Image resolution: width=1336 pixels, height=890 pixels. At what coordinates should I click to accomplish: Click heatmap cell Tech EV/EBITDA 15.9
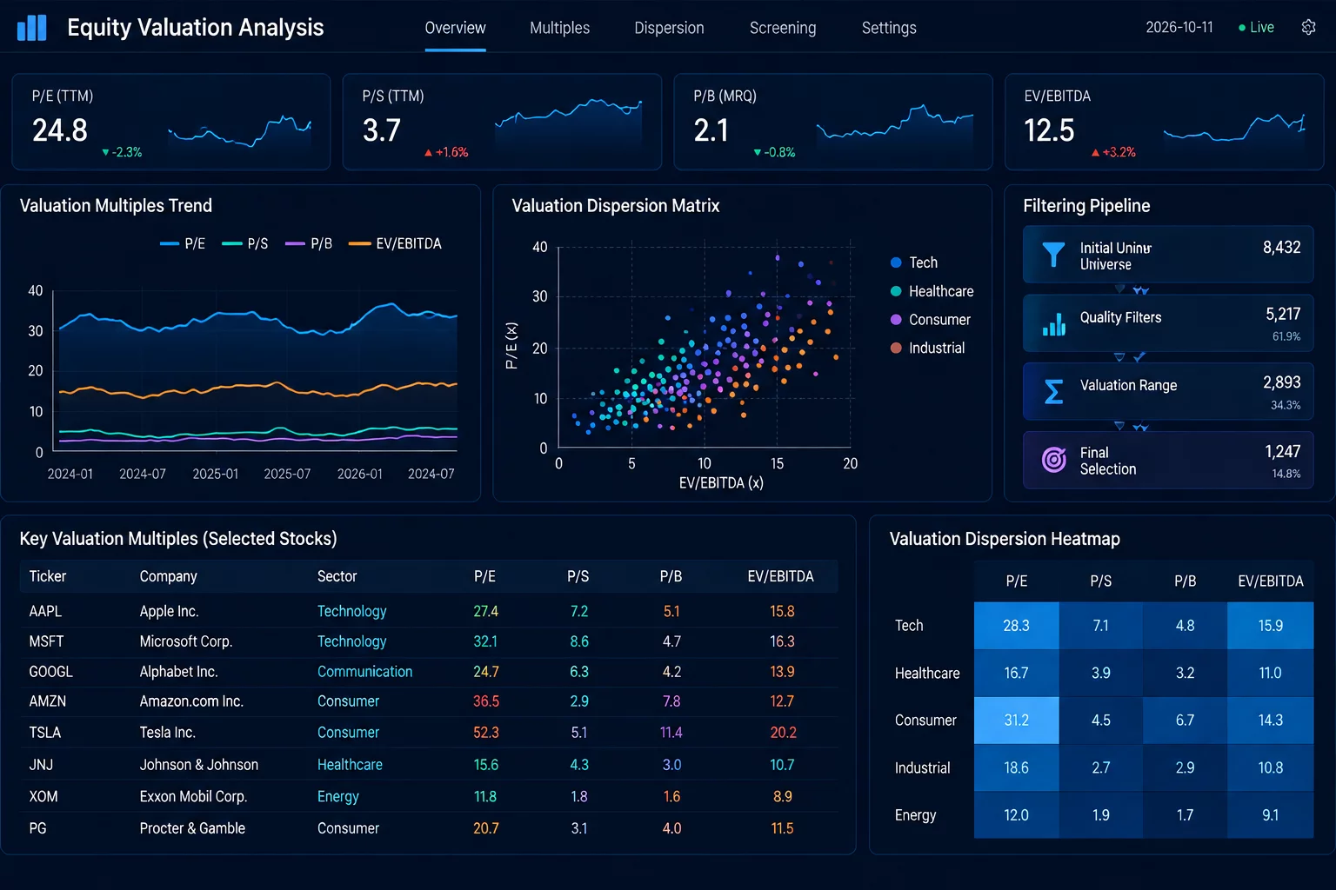coord(1270,625)
